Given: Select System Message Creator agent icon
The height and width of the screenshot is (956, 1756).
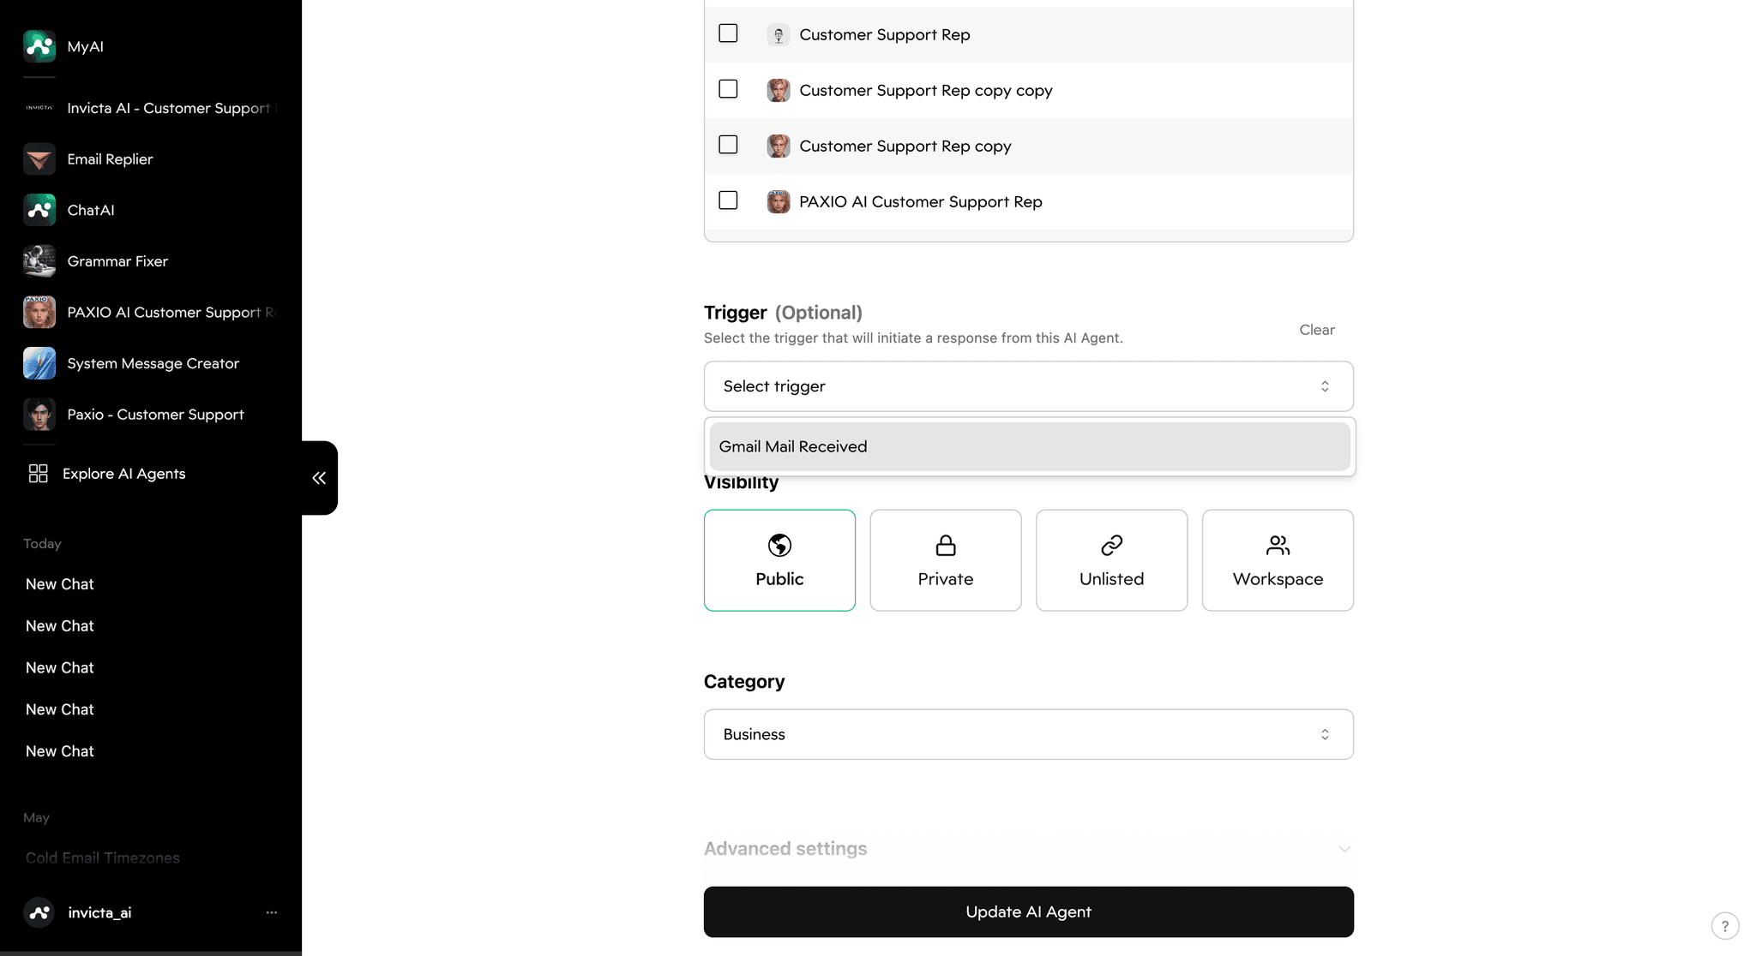Looking at the screenshot, I should pos(39,363).
